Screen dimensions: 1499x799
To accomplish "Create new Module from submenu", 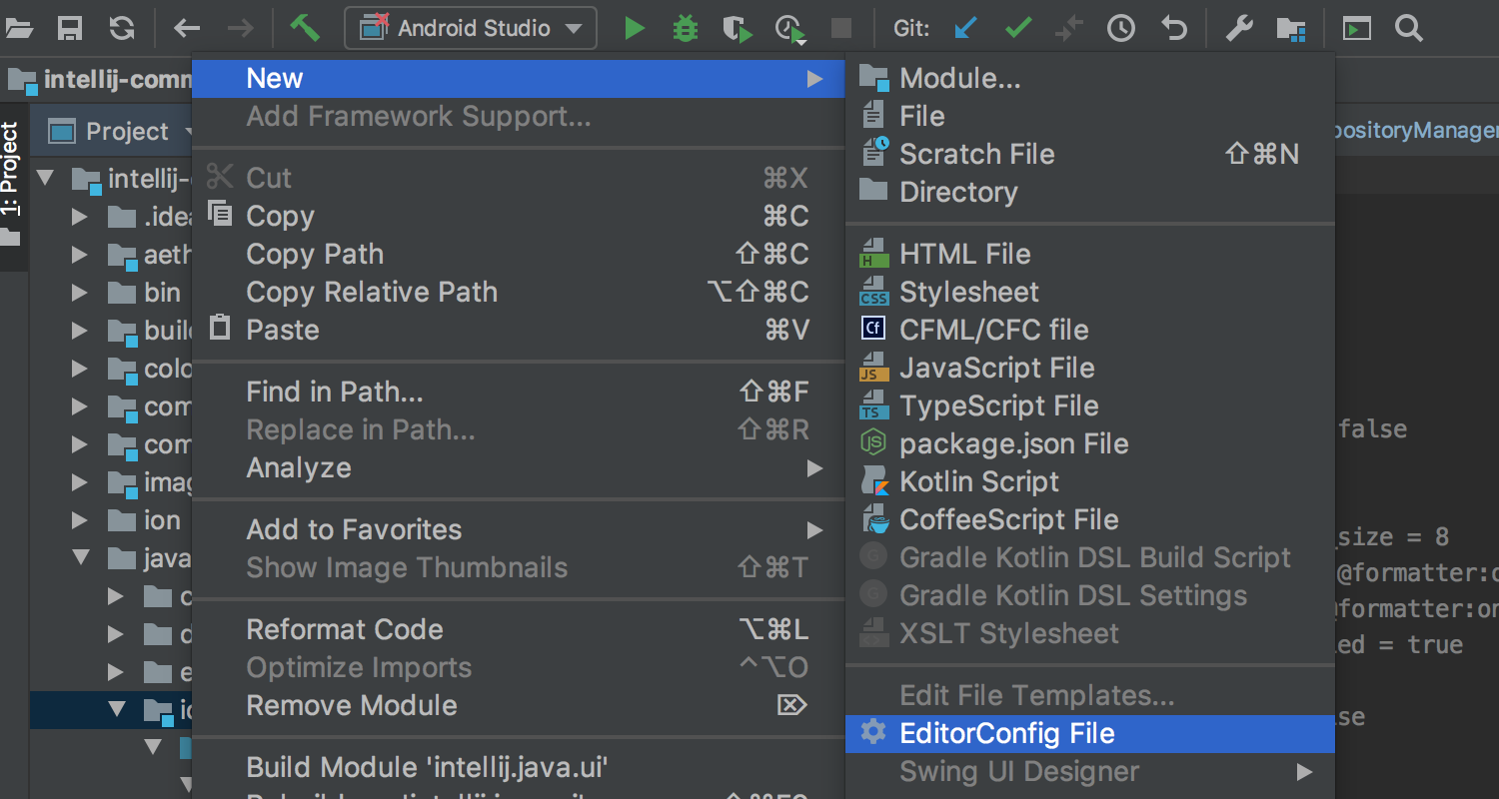I will 1090,78.
